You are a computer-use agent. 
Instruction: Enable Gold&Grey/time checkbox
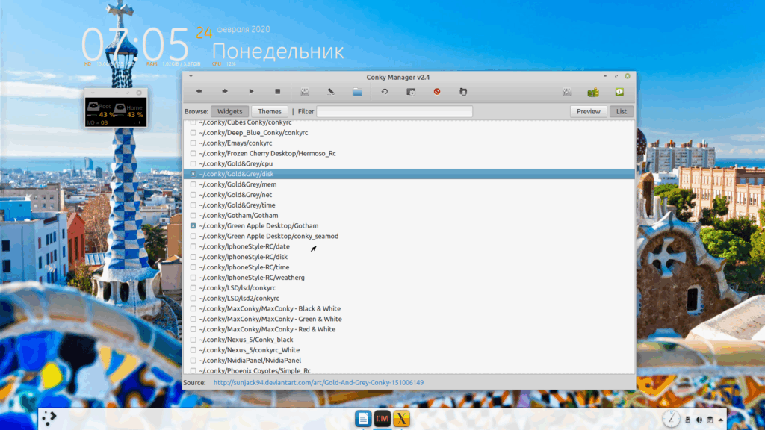tap(193, 205)
